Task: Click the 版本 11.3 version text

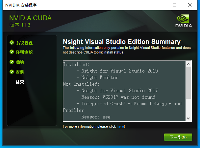Action: [x=20, y=25]
